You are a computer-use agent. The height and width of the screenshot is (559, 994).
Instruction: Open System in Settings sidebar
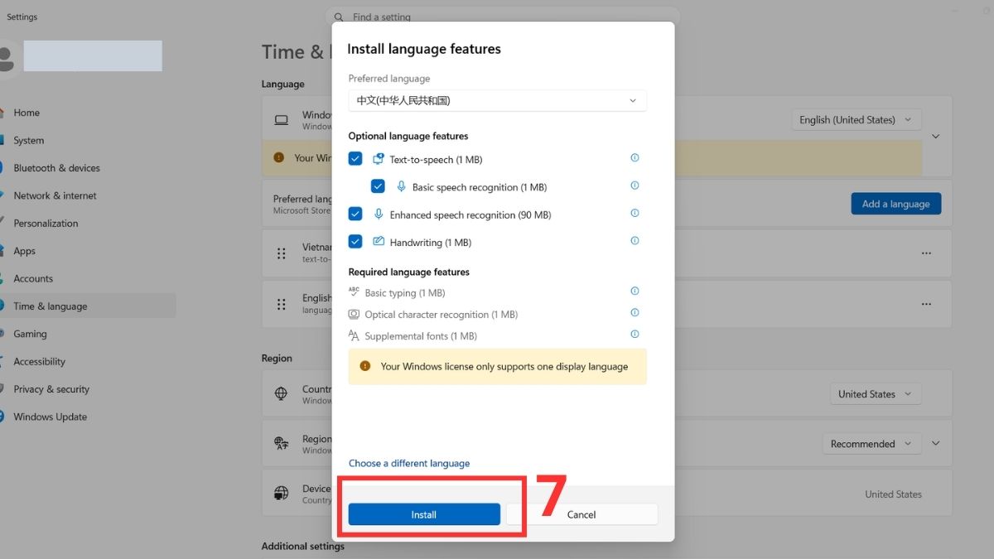click(29, 140)
